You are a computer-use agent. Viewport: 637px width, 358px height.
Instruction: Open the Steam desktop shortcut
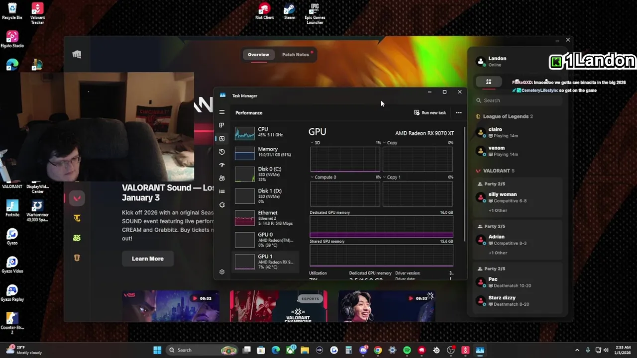[x=290, y=11]
